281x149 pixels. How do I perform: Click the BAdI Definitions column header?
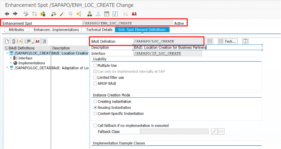[x=28, y=48]
